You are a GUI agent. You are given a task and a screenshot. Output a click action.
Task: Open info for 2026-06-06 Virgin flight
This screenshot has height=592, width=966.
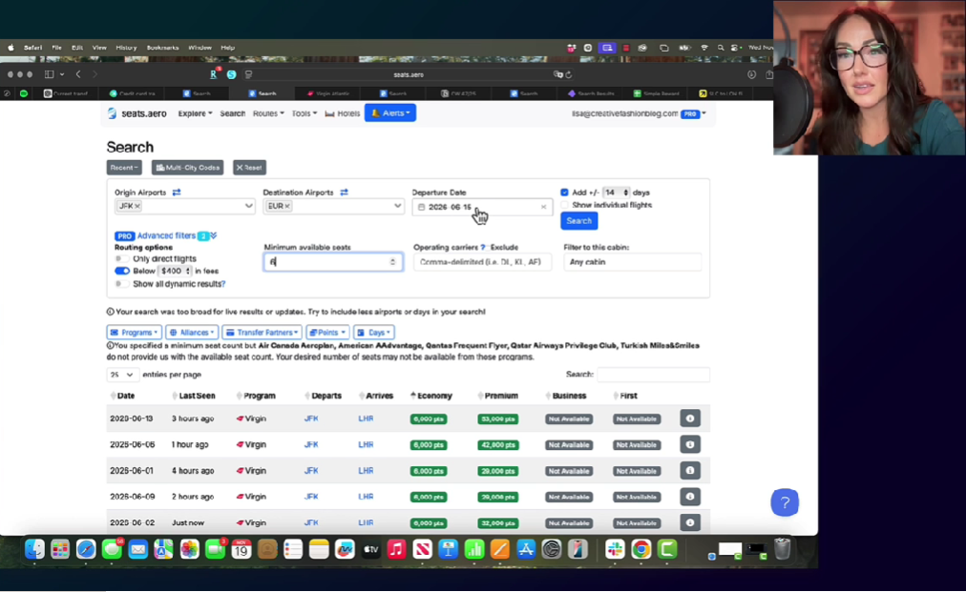coord(690,444)
